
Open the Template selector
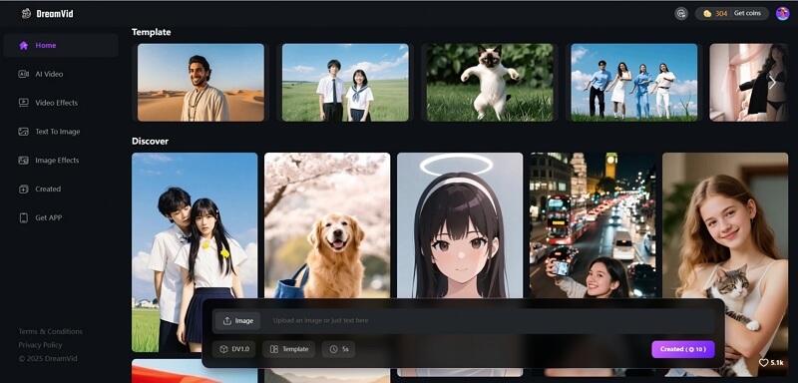tap(288, 349)
